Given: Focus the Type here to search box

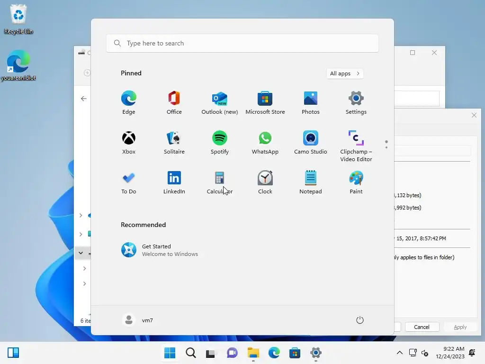Looking at the screenshot, I should [x=242, y=43].
